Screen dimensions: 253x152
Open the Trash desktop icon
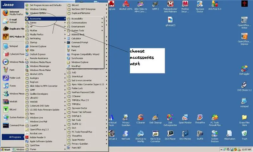244,135
